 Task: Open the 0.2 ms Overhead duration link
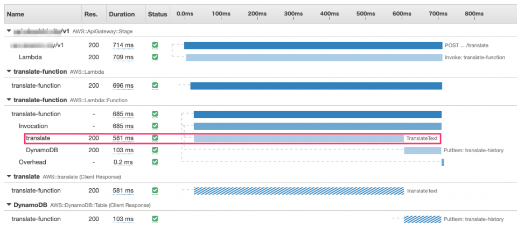tap(123, 162)
